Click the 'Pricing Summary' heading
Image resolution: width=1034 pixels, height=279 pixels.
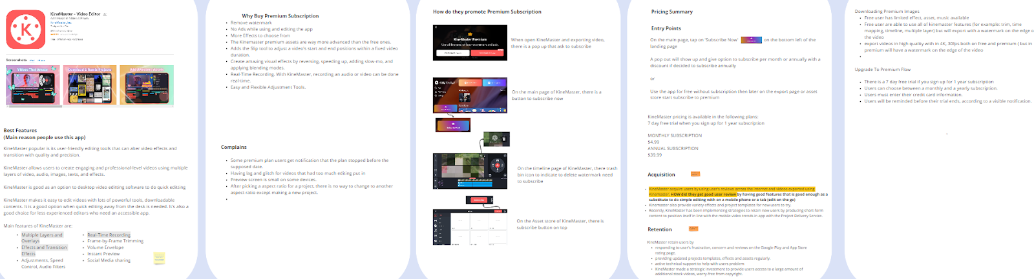point(672,12)
